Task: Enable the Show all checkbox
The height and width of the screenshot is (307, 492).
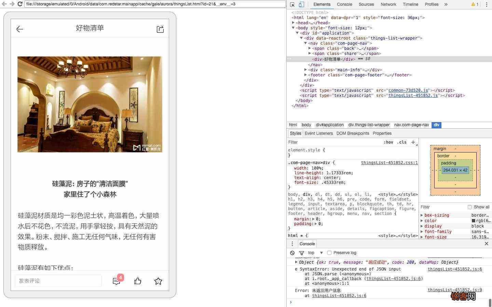Action: [x=470, y=207]
